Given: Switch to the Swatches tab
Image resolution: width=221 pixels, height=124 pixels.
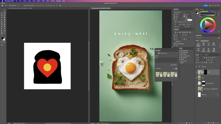Looking at the screenshot, I should point(202,9).
